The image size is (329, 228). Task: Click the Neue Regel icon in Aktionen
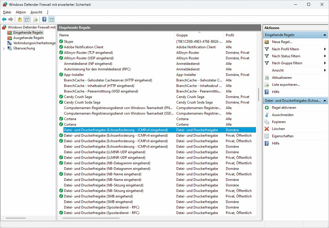pyautogui.click(x=267, y=42)
